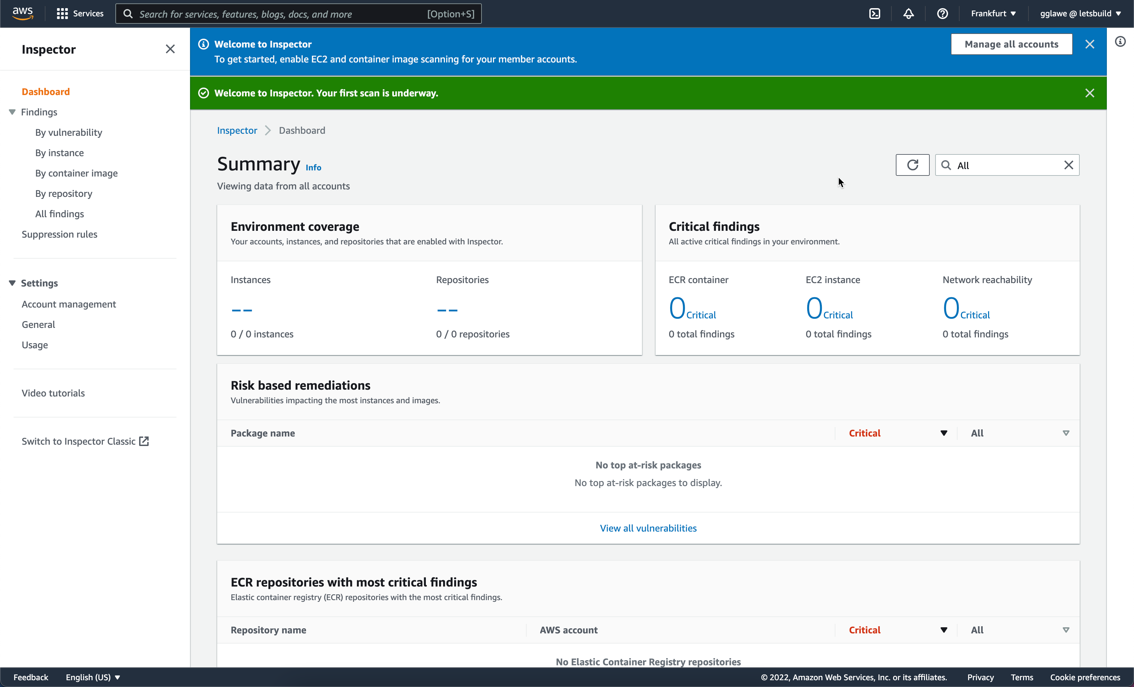Open the notifications bell icon
This screenshot has width=1134, height=687.
pyautogui.click(x=908, y=14)
